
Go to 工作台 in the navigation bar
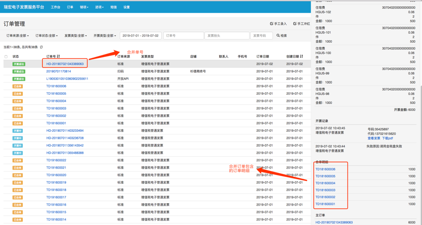(x=55, y=7)
